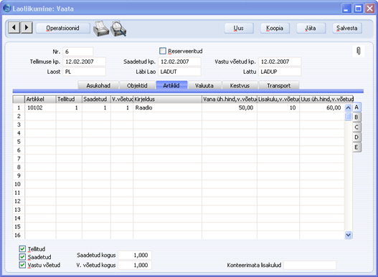The width and height of the screenshot is (378, 277).
Task: Click old unit price cell 50,00
Action: click(x=230, y=107)
